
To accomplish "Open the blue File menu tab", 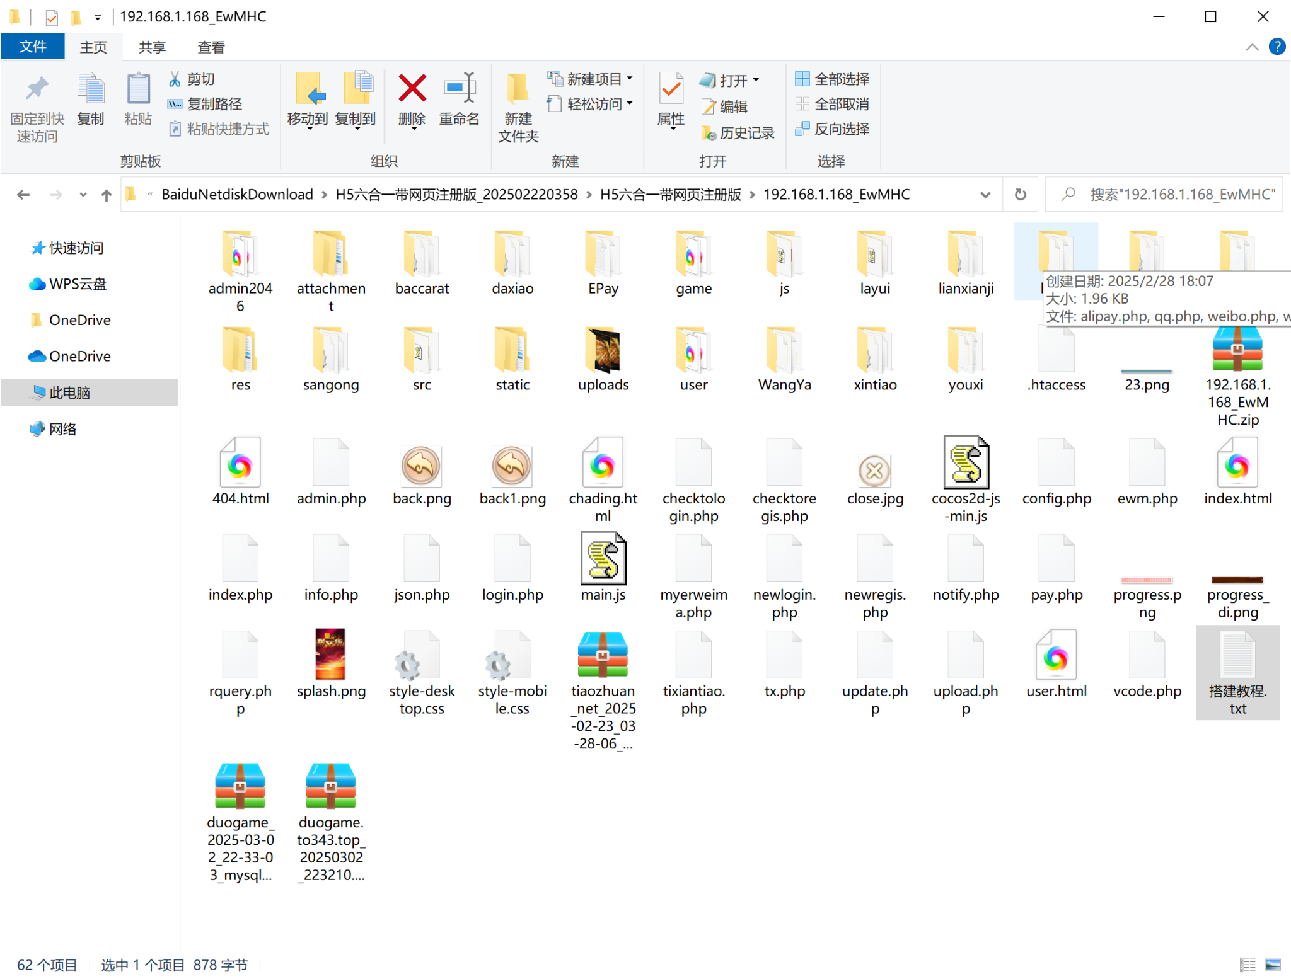I will [33, 47].
